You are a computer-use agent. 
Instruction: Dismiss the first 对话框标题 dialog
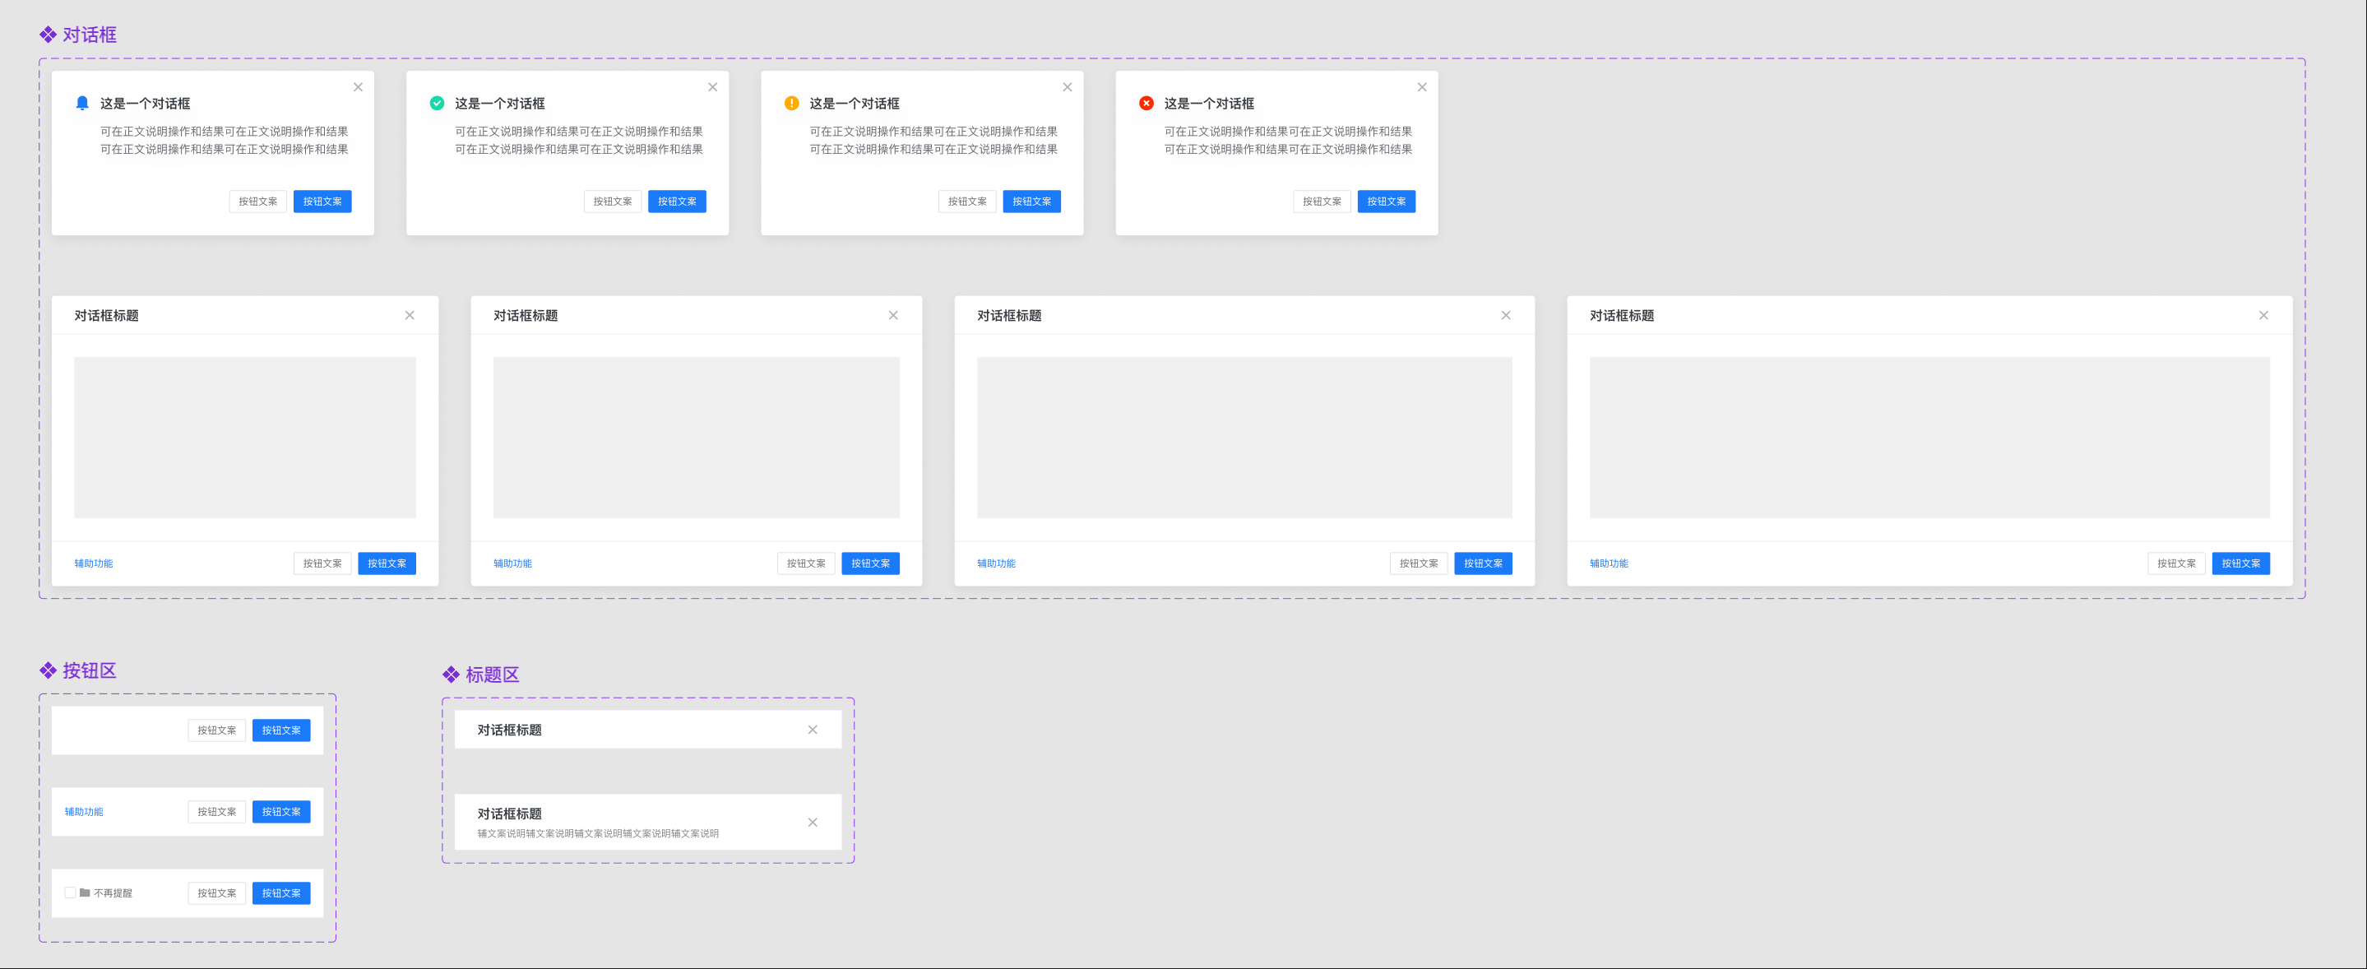tap(410, 314)
